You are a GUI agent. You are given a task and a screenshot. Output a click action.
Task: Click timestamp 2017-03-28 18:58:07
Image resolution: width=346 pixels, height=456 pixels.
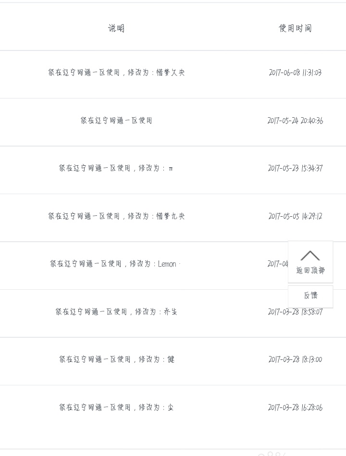pos(295,312)
